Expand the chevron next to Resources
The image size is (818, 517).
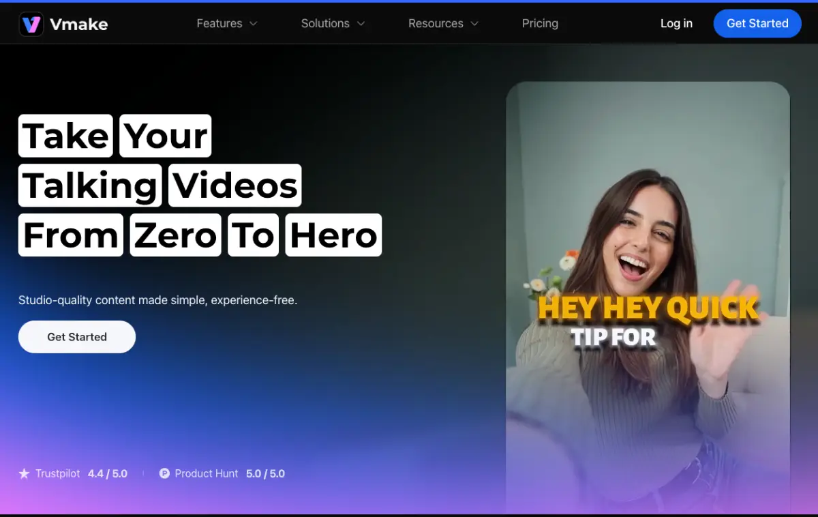474,24
